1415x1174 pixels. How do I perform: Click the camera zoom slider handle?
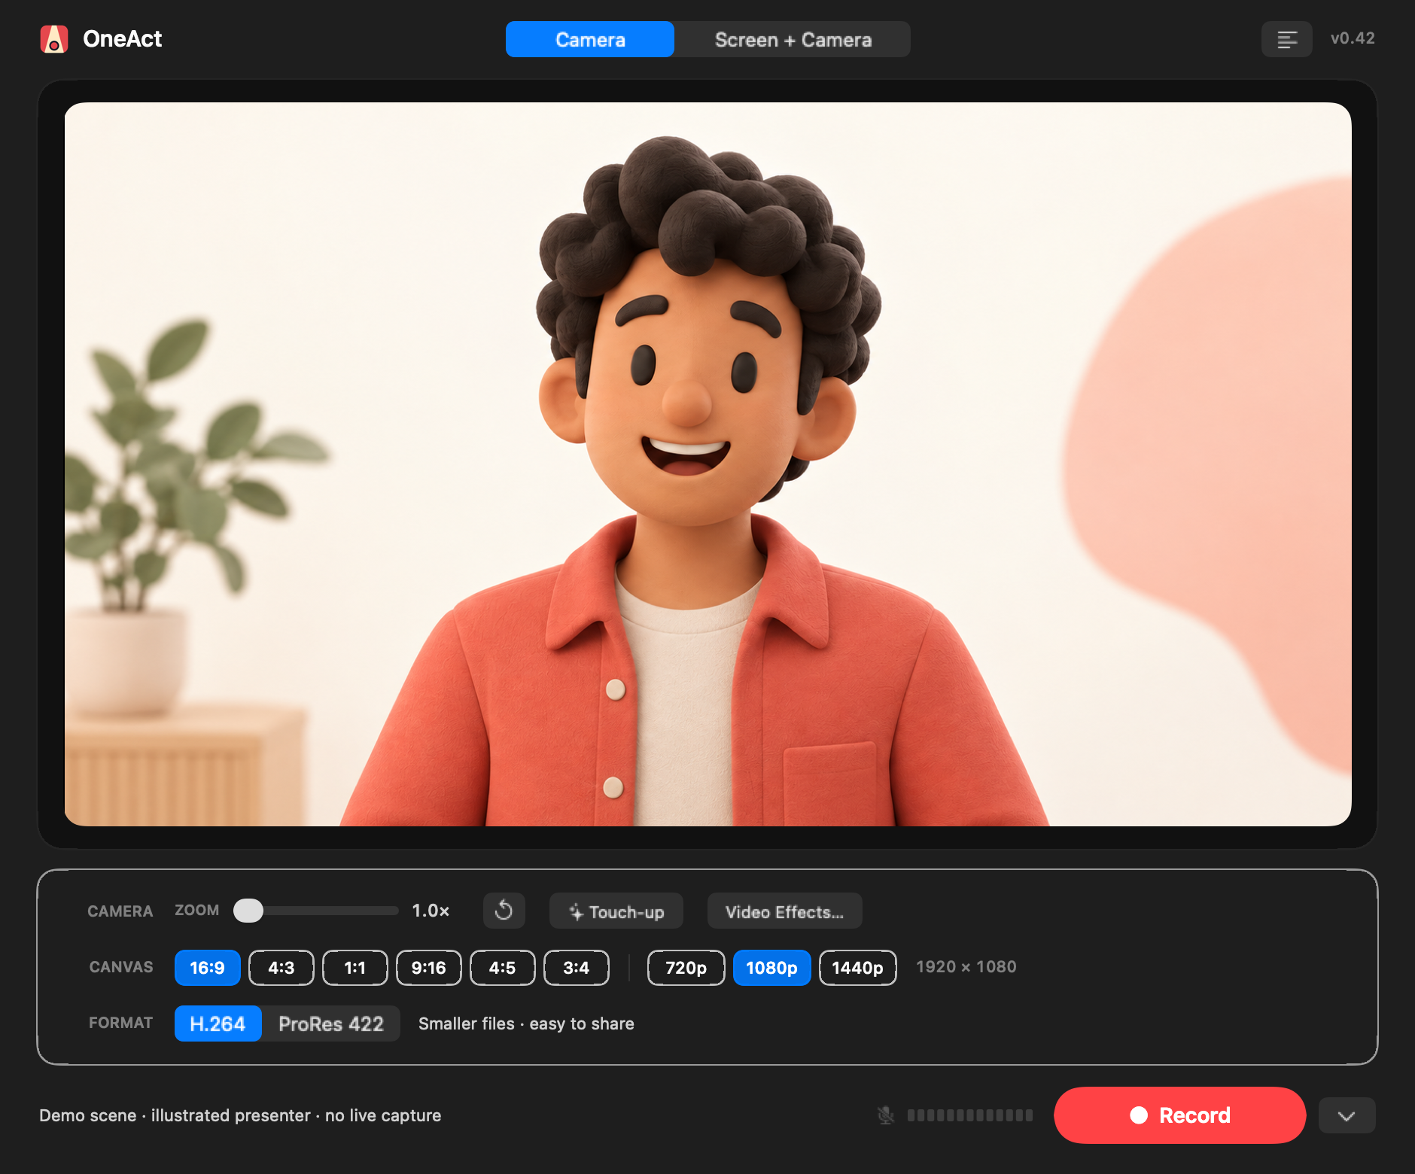point(248,911)
